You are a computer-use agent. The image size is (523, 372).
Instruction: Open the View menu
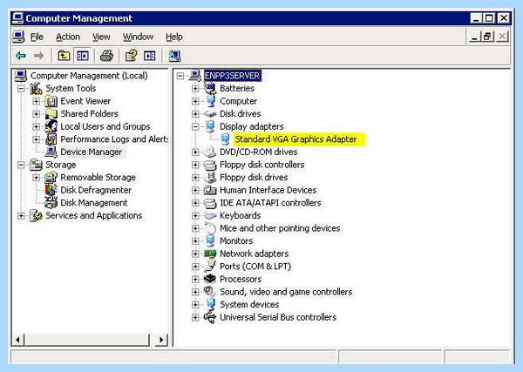click(x=101, y=37)
